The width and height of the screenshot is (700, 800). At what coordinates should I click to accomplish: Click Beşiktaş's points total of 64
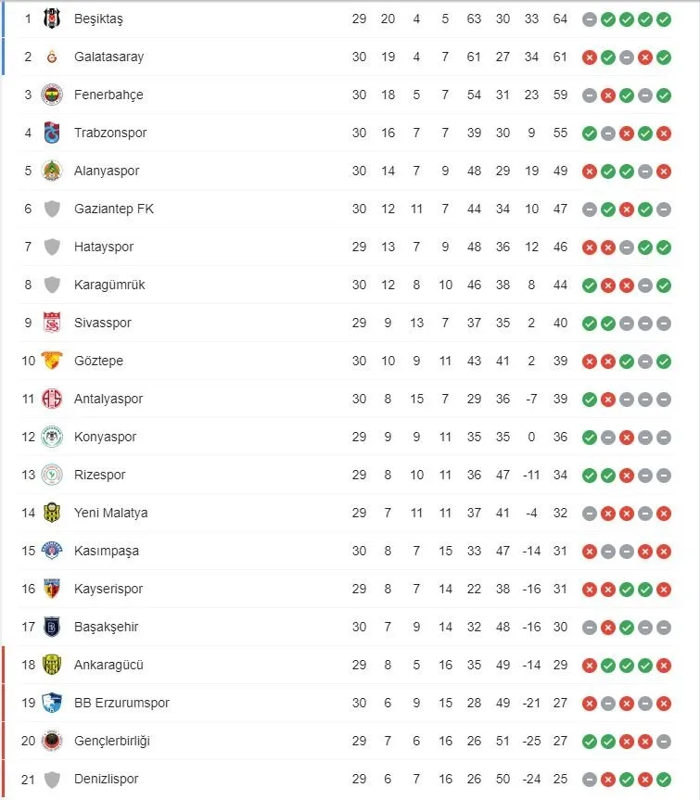[x=560, y=19]
